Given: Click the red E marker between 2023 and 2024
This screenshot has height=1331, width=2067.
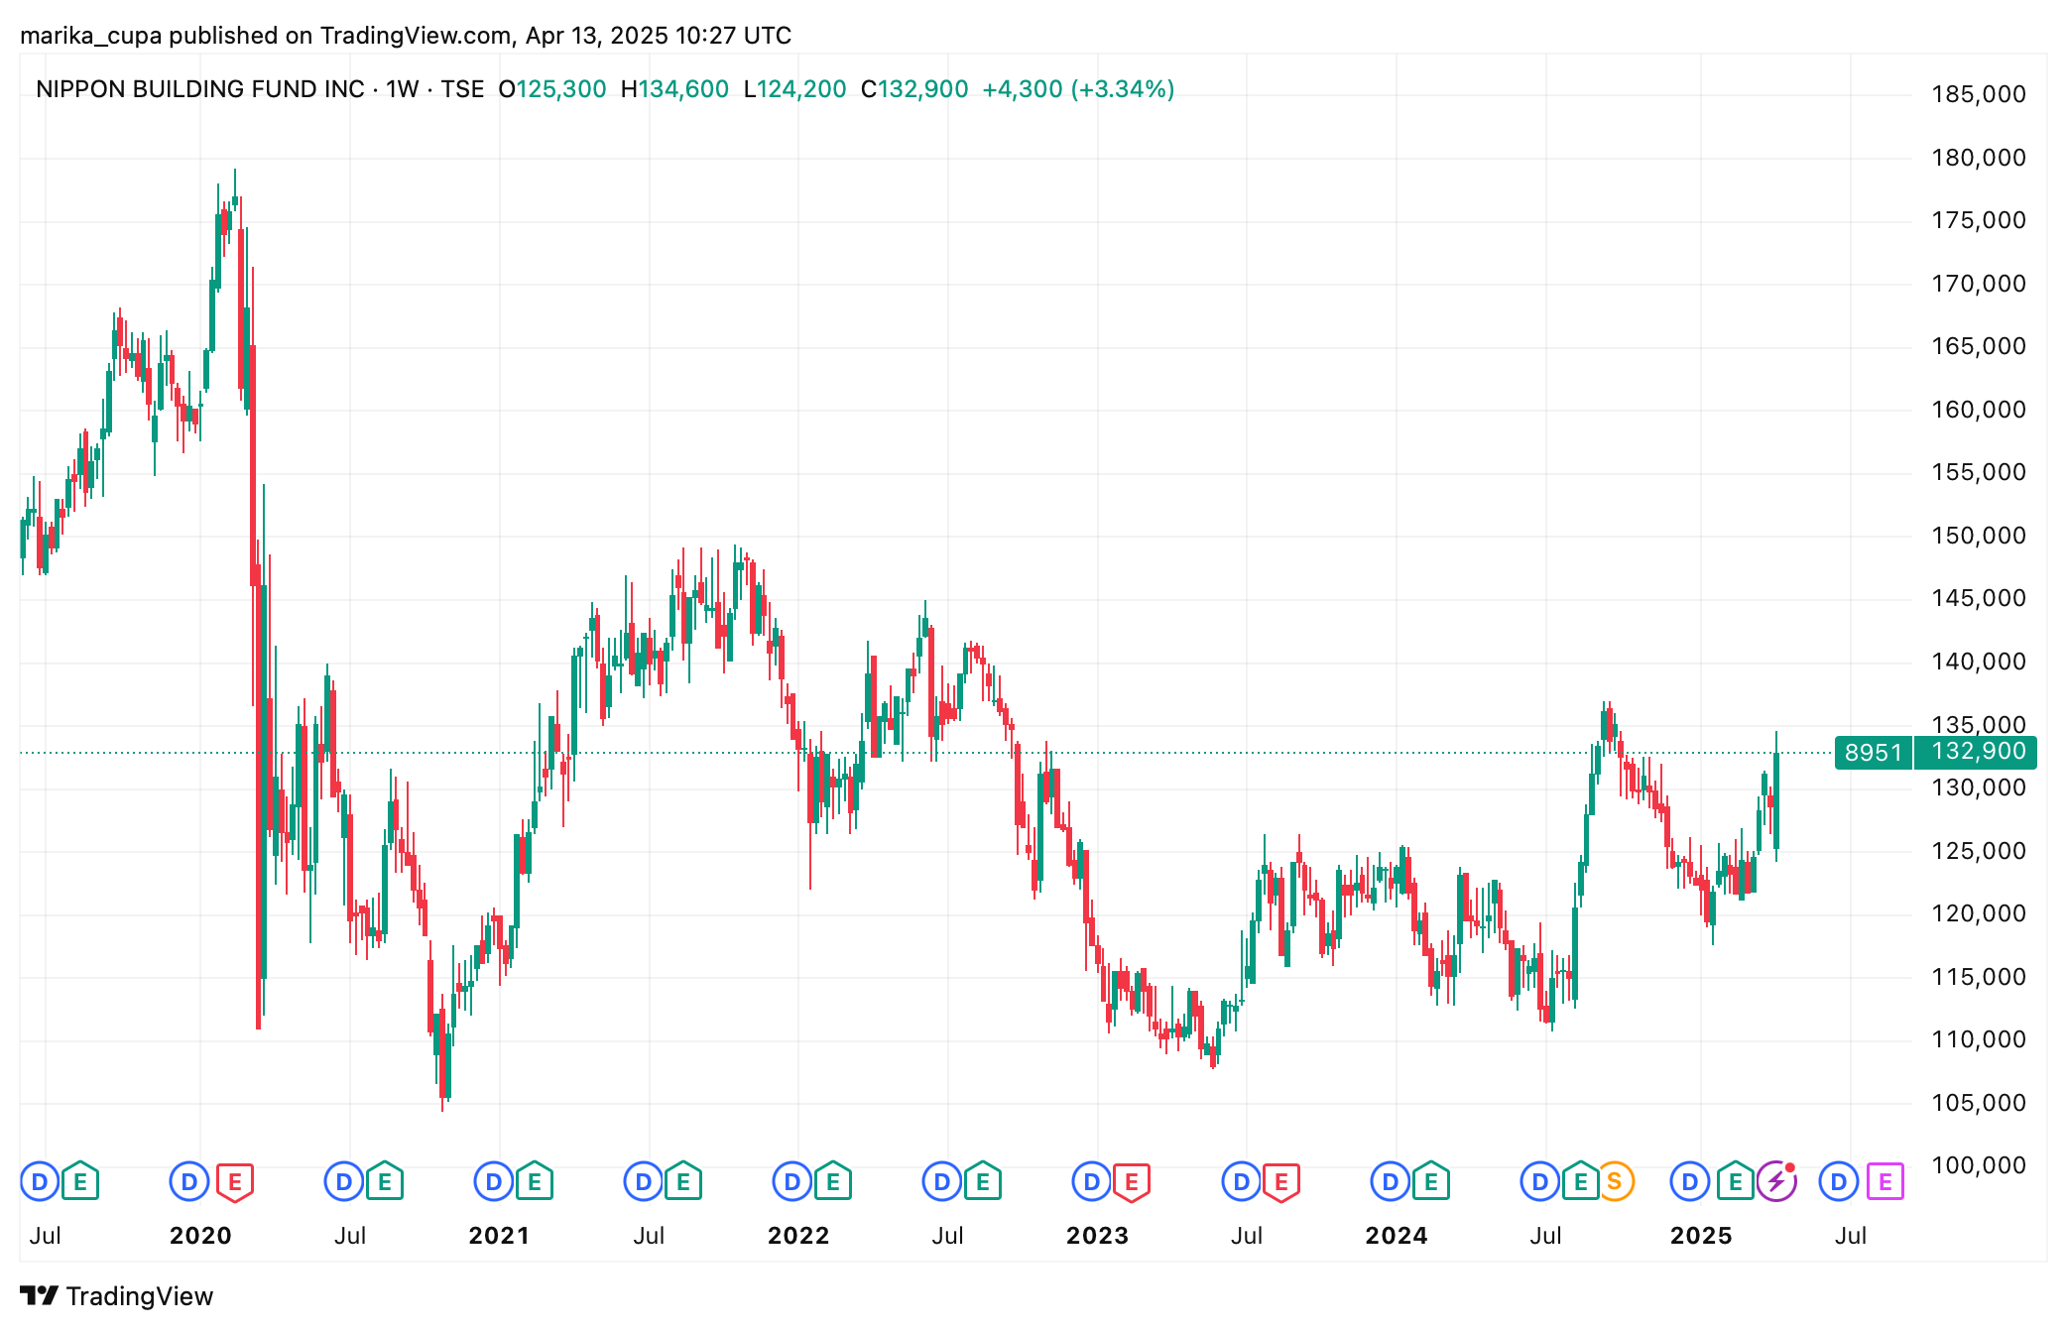Looking at the screenshot, I should pos(1281,1181).
